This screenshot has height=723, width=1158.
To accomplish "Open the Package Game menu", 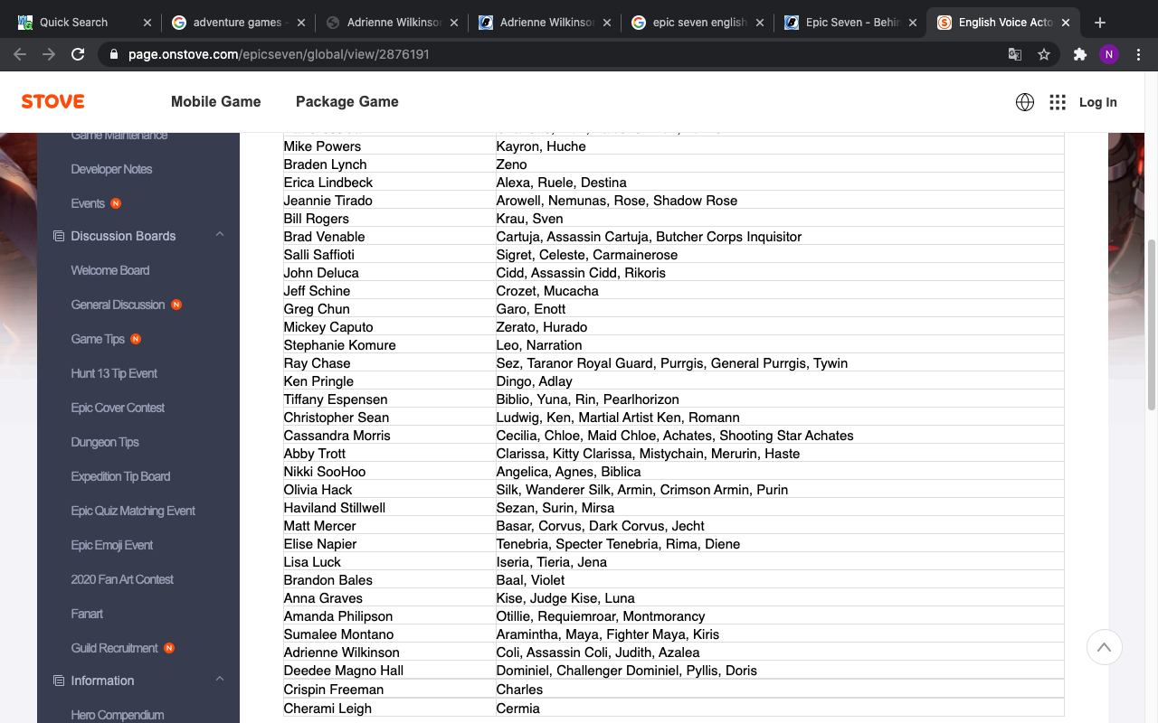I will click(346, 102).
